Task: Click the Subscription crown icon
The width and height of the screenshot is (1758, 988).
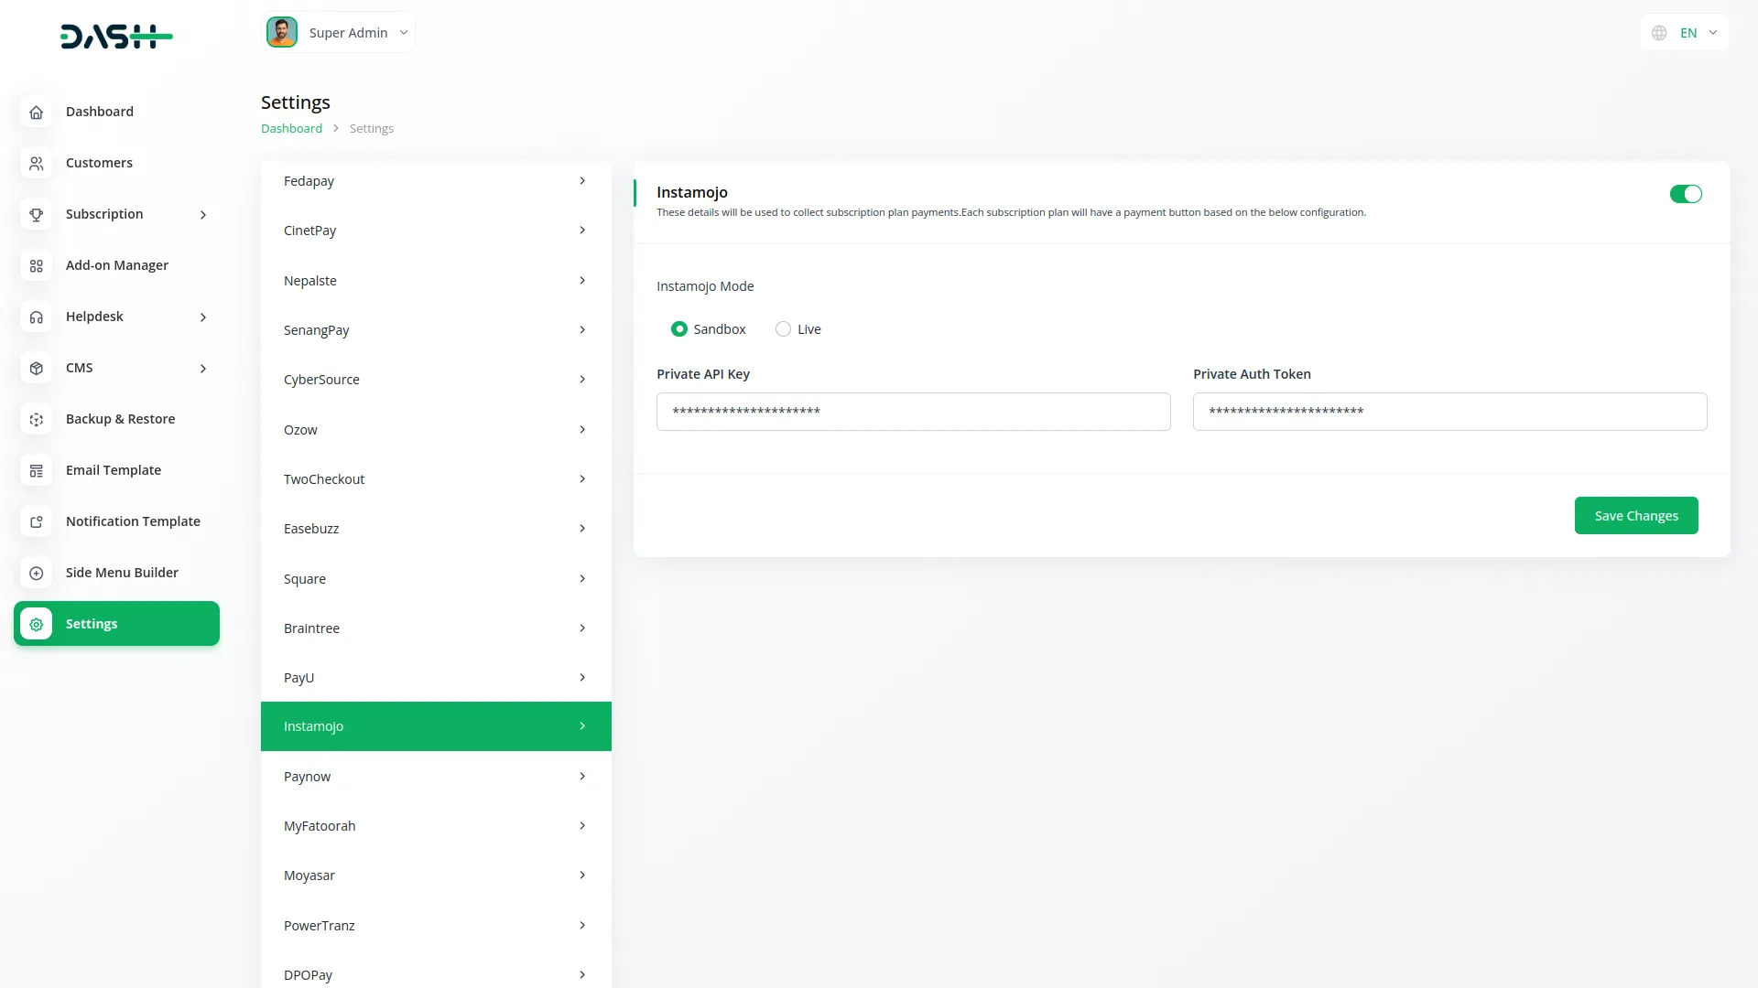Action: point(36,214)
